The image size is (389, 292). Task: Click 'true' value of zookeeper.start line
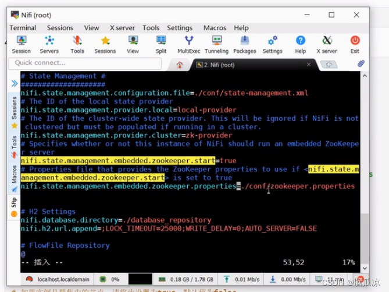[229, 161]
